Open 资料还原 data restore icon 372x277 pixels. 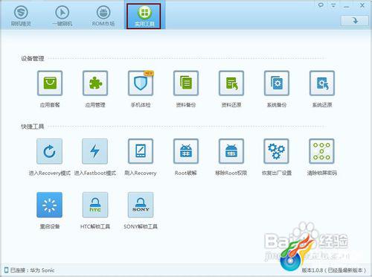point(231,83)
